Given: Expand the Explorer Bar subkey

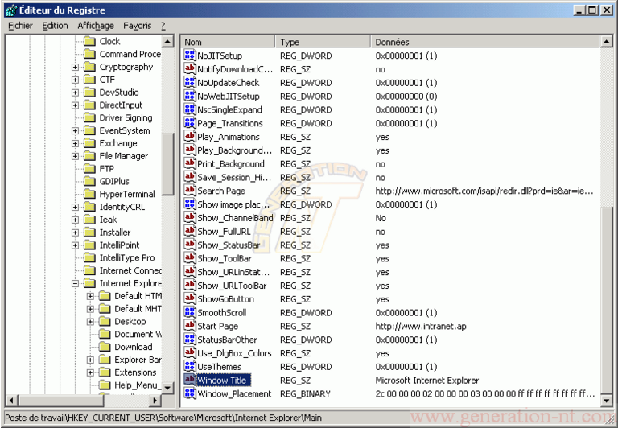Looking at the screenshot, I should [90, 360].
